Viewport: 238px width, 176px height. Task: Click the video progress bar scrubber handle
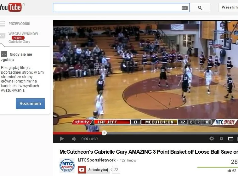pos(104,133)
